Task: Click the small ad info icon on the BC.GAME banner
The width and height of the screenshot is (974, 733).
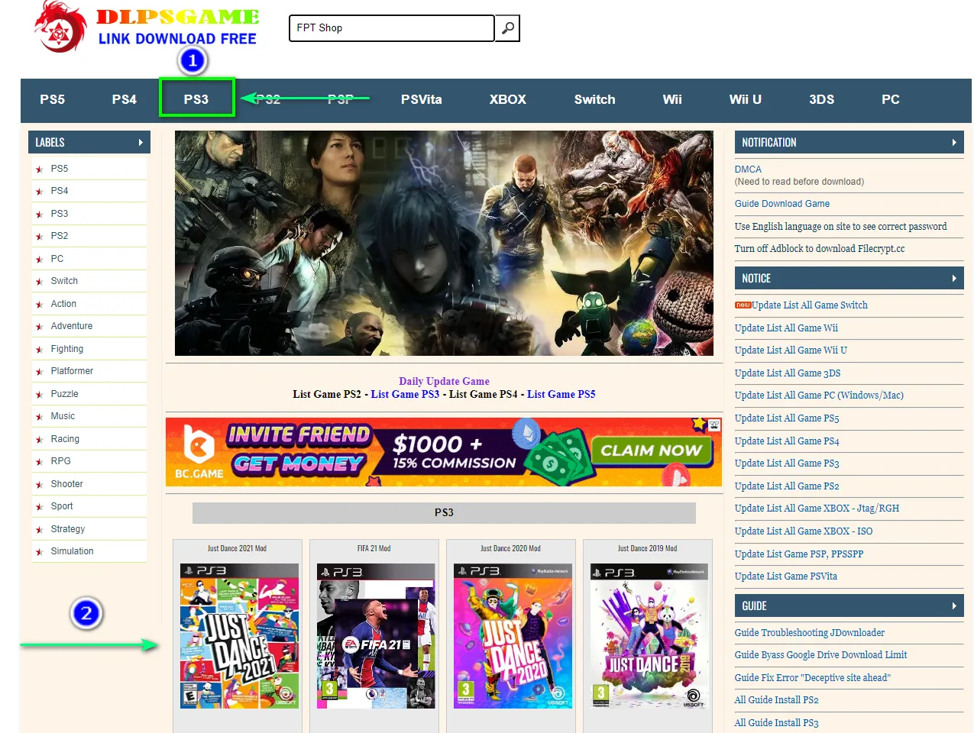Action: [x=714, y=425]
